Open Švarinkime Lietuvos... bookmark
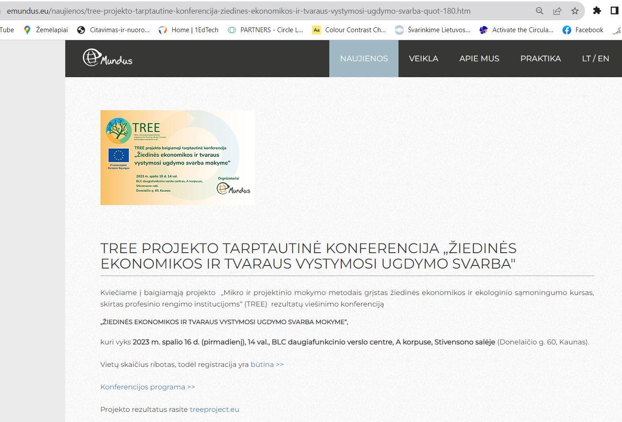The height and width of the screenshot is (422, 622). (x=433, y=30)
